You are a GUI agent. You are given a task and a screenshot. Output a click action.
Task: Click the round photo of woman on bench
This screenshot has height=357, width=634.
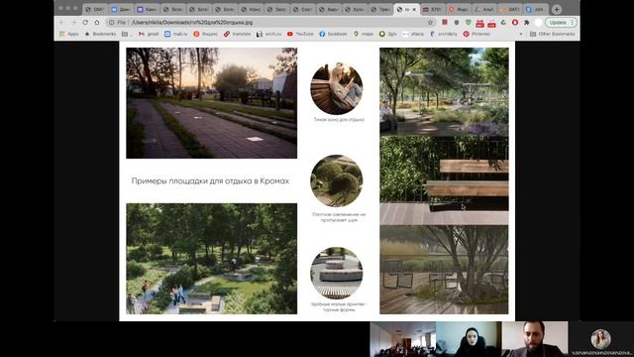point(337,88)
